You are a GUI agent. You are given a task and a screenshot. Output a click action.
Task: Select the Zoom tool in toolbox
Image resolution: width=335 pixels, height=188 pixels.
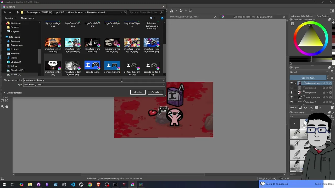[x=2, y=106]
